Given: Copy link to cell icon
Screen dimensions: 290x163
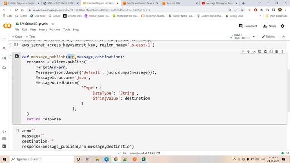Looking at the screenshot, I should (254, 52).
